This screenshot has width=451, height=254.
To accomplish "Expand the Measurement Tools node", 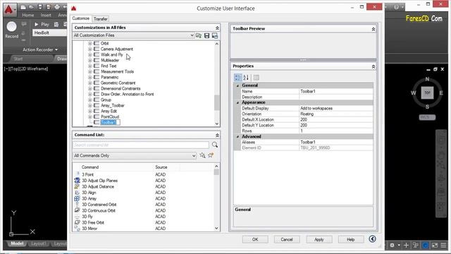I will pyautogui.click(x=89, y=71).
